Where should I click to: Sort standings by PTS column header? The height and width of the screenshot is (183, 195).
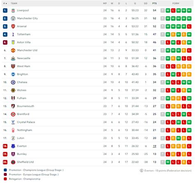pyautogui.click(x=154, y=3)
